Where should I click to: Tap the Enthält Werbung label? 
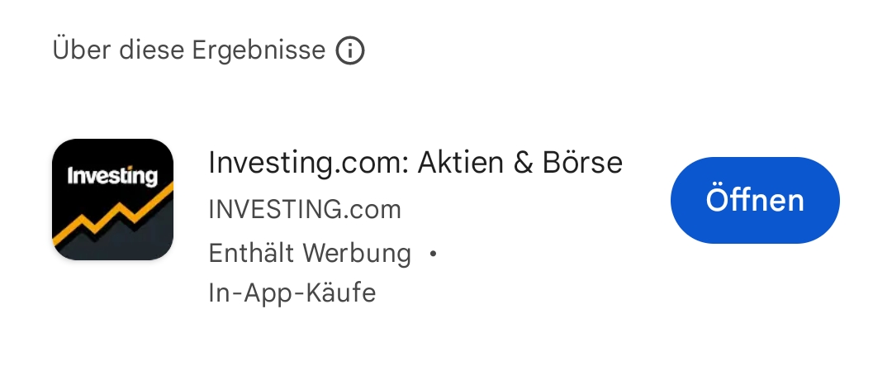(x=310, y=253)
